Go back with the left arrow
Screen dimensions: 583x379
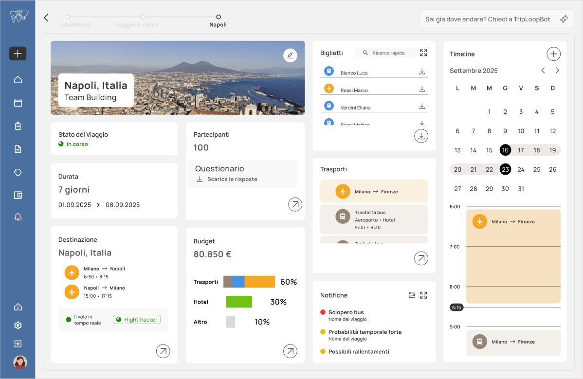46,18
